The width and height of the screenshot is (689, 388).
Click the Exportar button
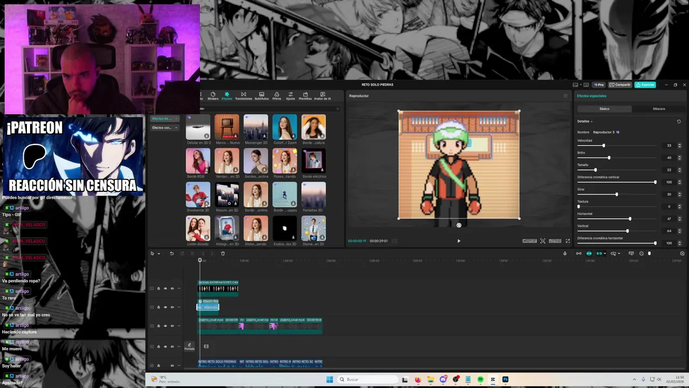point(645,85)
